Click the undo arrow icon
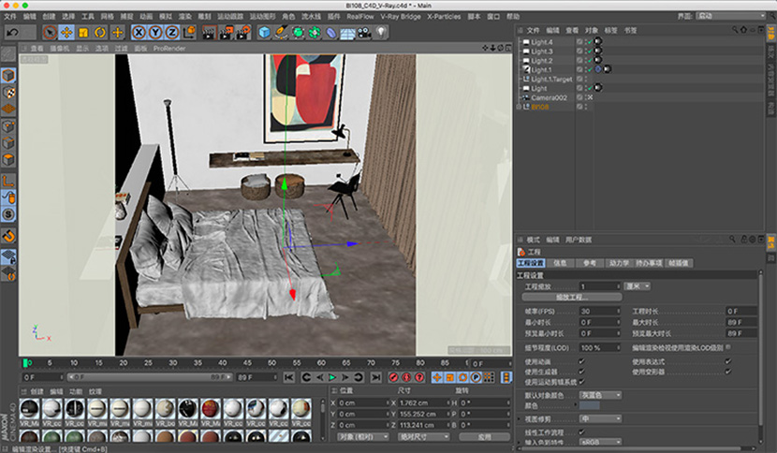 [13, 33]
